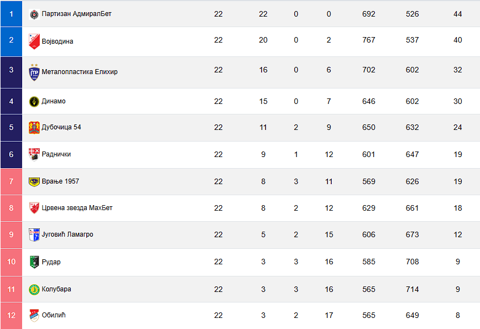Viewport: 480px width, 329px height.
Task: Click the Обилић team crest
Action: pos(34,315)
